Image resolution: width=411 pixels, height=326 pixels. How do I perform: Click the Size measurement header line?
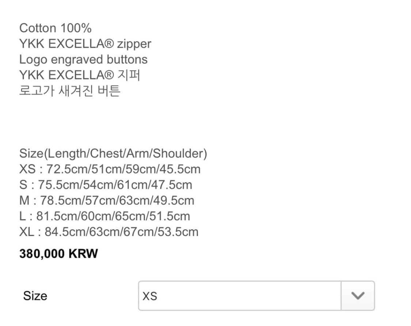114,153
